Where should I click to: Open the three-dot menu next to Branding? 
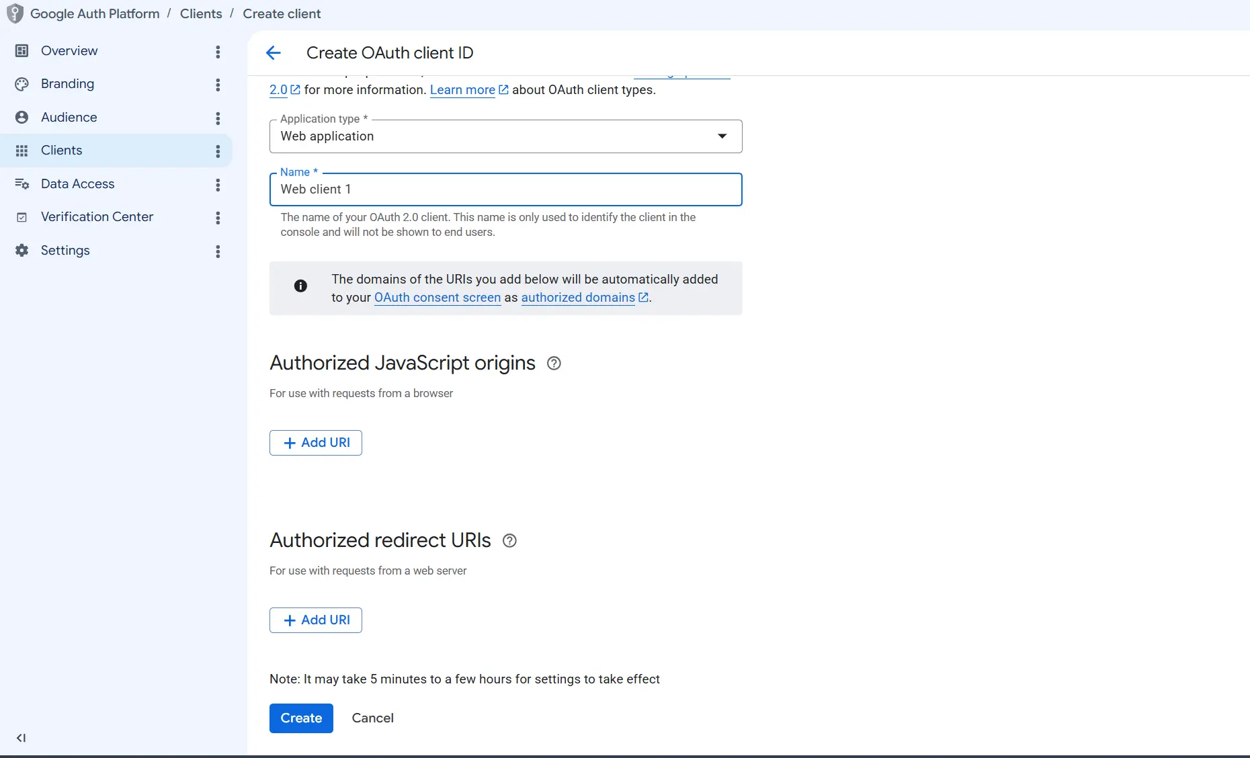coord(218,85)
